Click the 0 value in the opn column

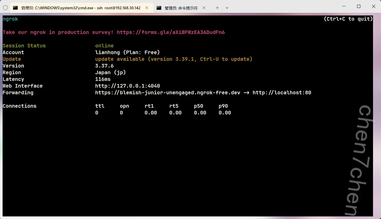(121, 113)
